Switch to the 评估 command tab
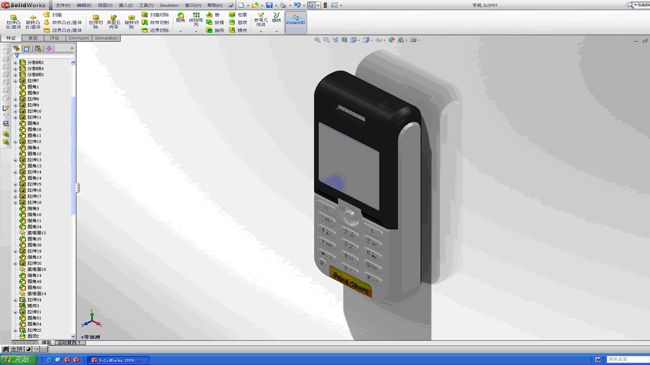 click(55, 38)
